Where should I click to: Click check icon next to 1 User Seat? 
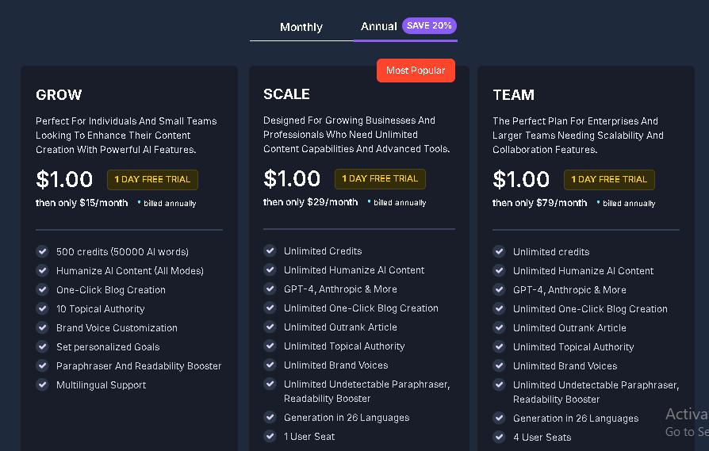(x=270, y=436)
